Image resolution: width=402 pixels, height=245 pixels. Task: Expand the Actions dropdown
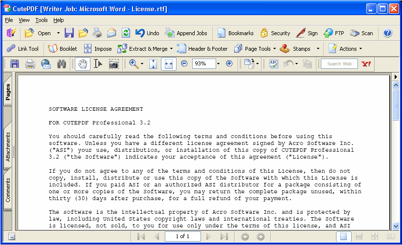tap(360, 49)
